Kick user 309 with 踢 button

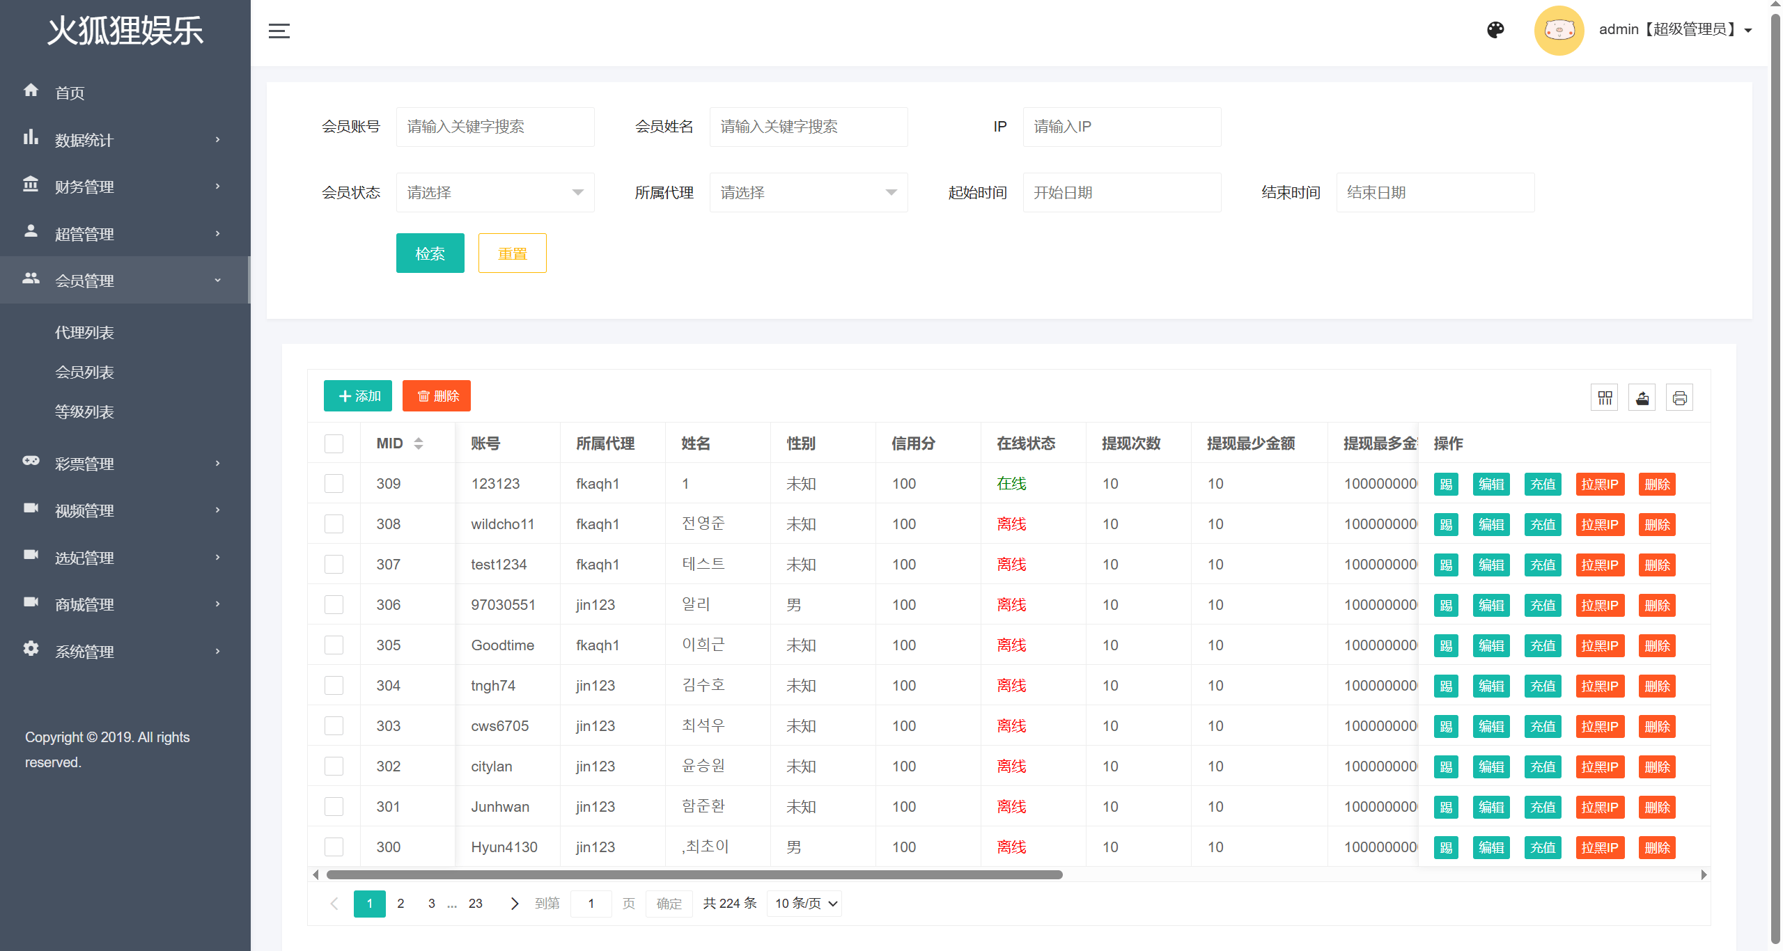pyautogui.click(x=1446, y=485)
